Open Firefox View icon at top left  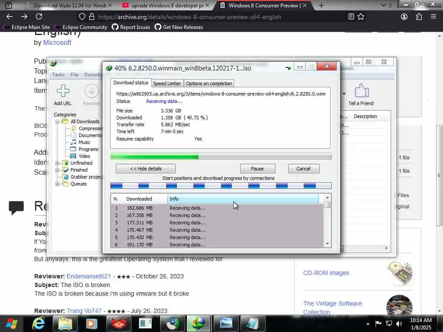9,5
